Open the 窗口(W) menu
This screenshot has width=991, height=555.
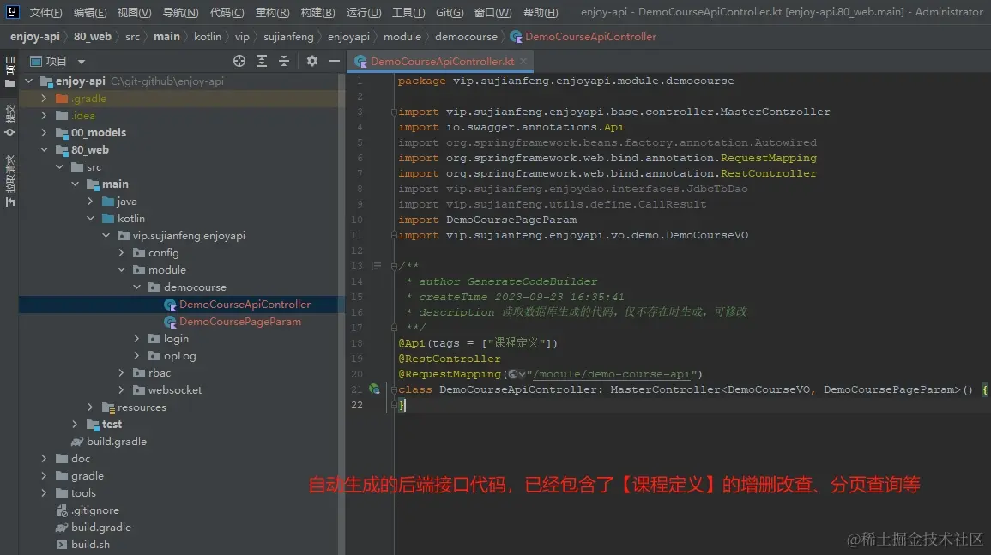[x=493, y=12]
